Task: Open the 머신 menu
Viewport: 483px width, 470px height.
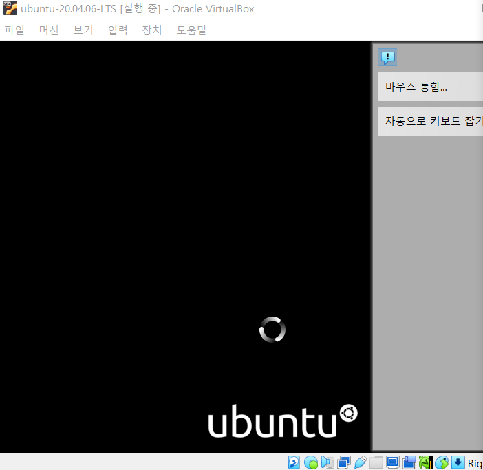Action: [49, 30]
